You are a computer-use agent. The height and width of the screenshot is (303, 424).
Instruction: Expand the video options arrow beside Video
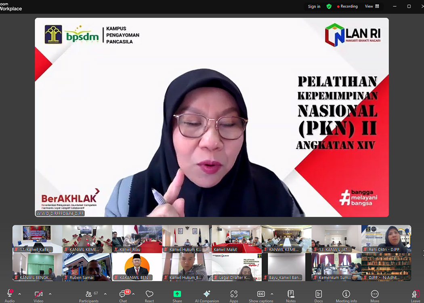tap(50, 294)
